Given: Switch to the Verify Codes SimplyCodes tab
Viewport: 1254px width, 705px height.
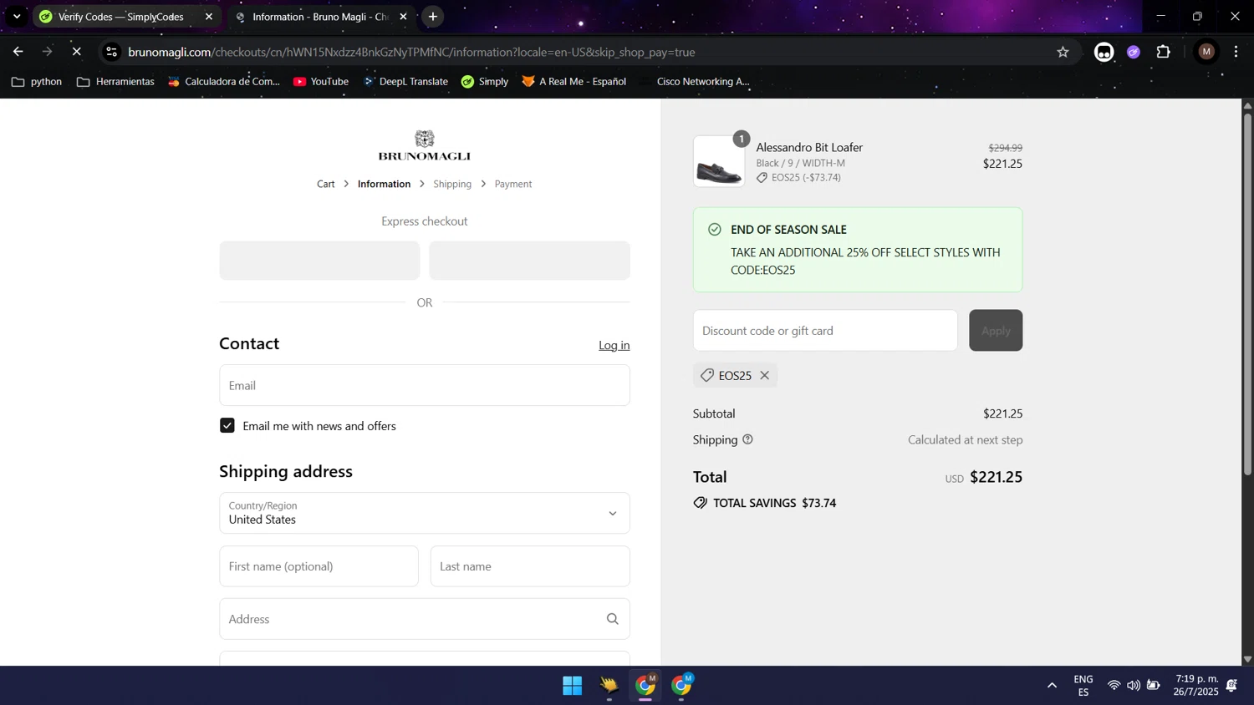Looking at the screenshot, I should coord(121,17).
